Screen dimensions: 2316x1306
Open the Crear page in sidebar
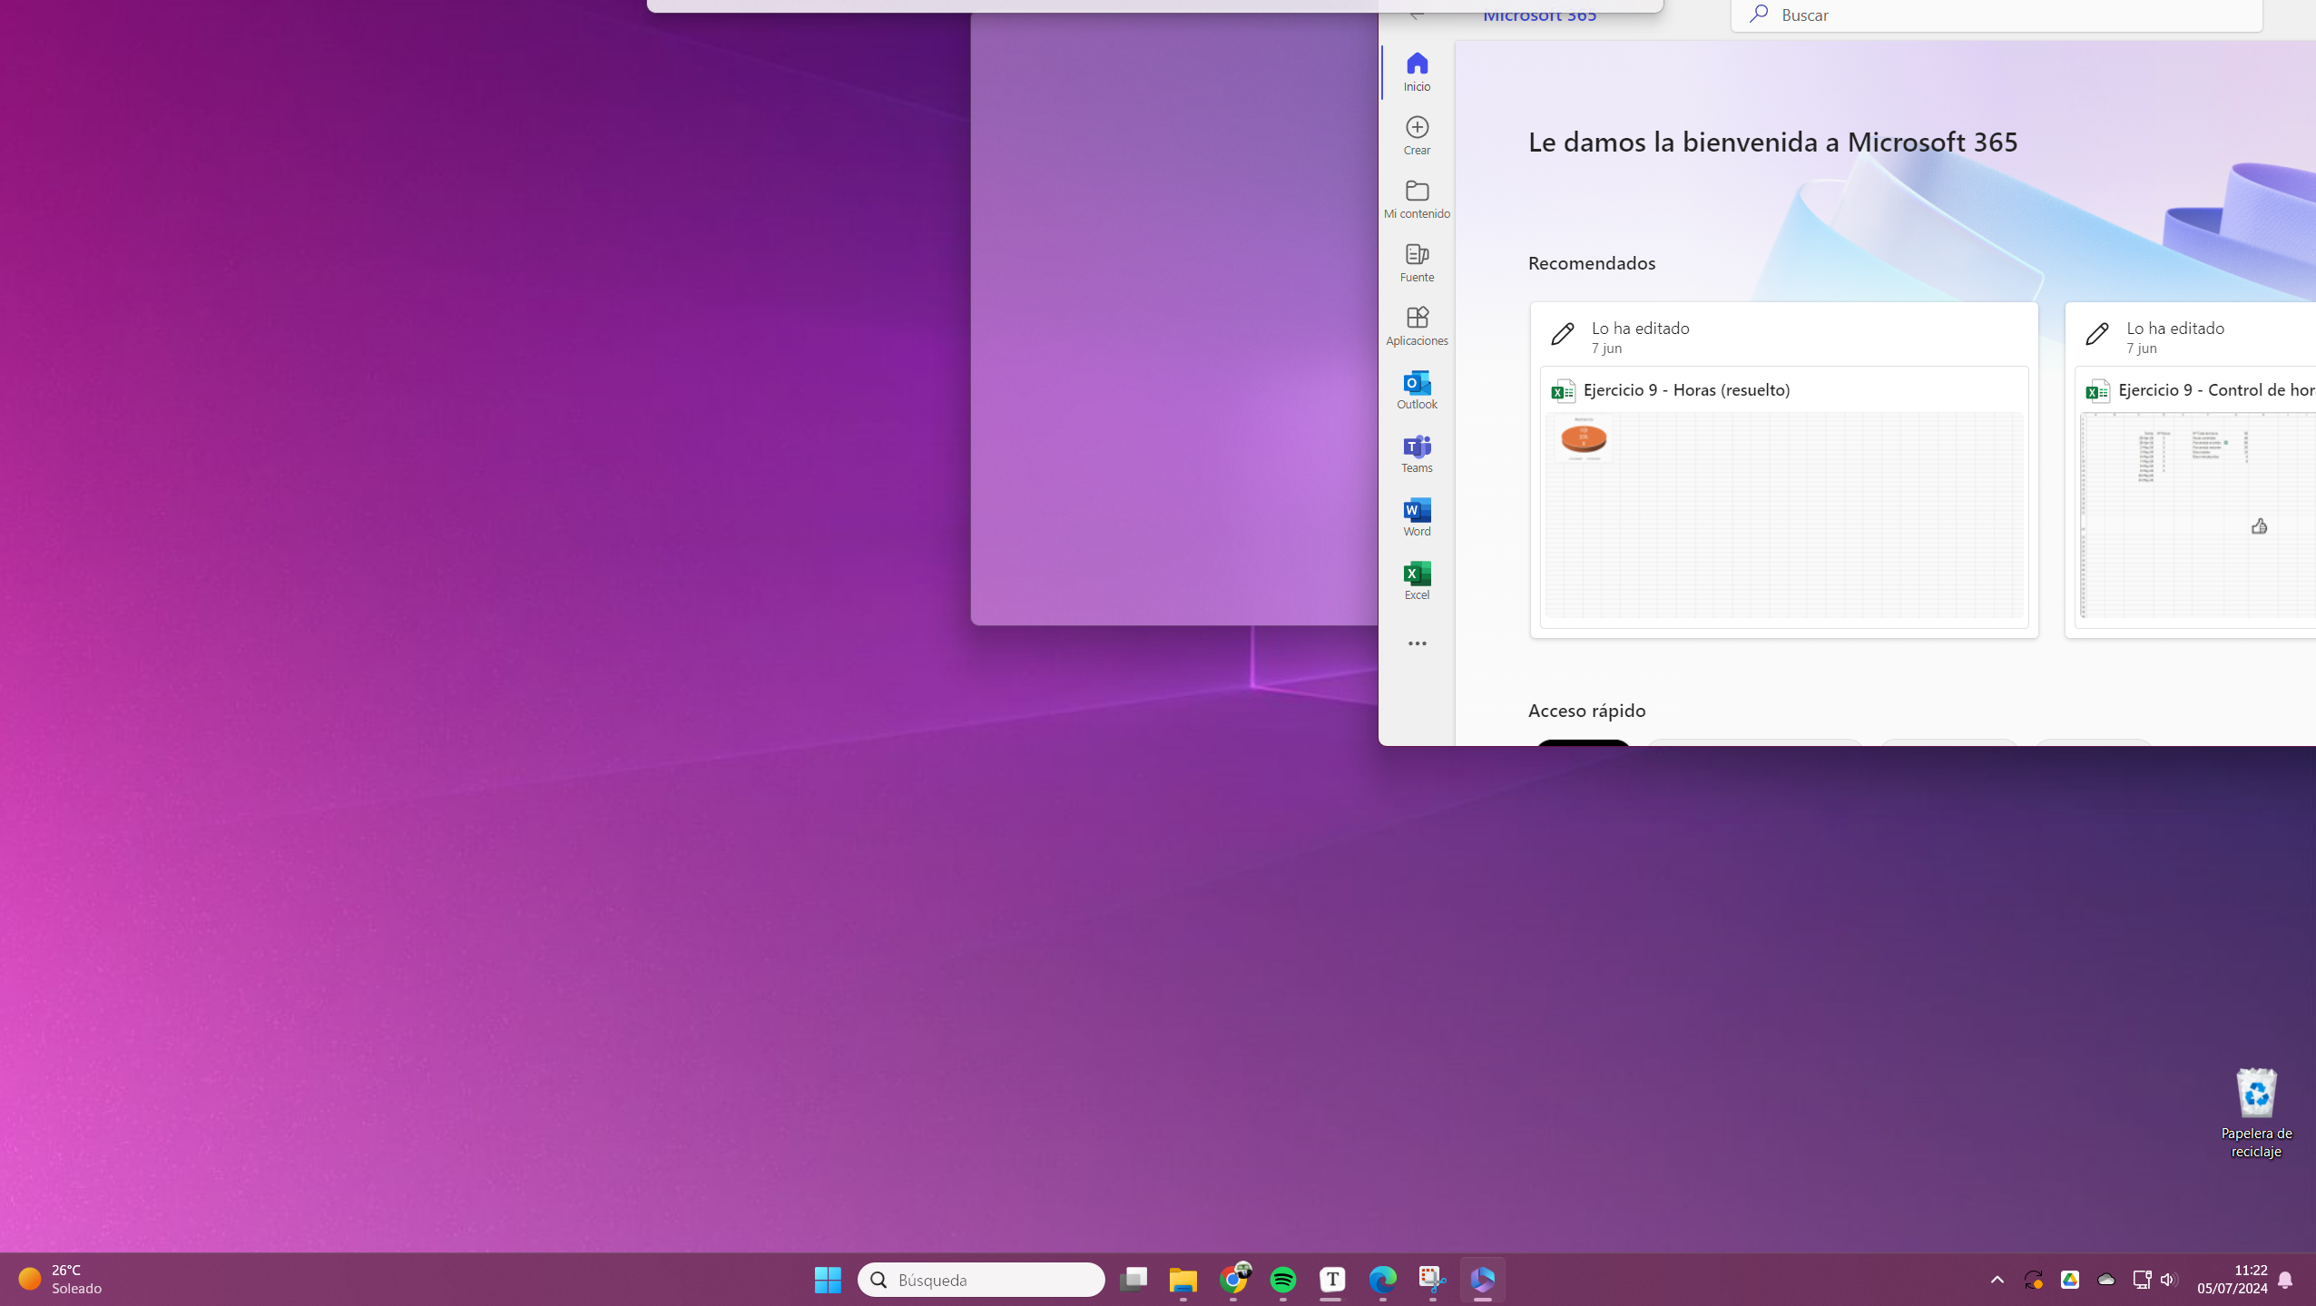click(1417, 134)
